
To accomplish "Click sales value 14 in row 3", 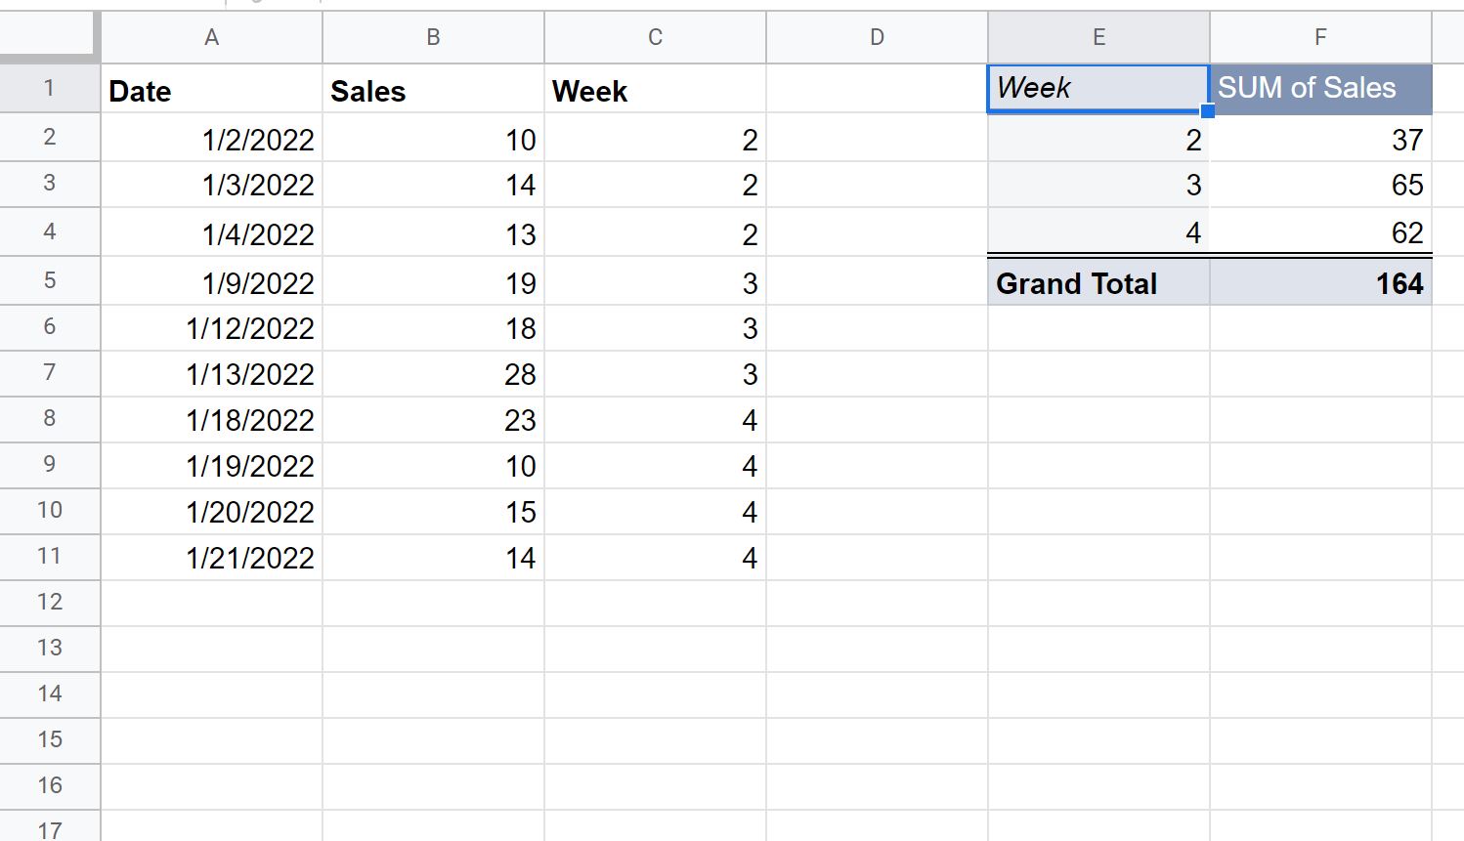I will [433, 185].
